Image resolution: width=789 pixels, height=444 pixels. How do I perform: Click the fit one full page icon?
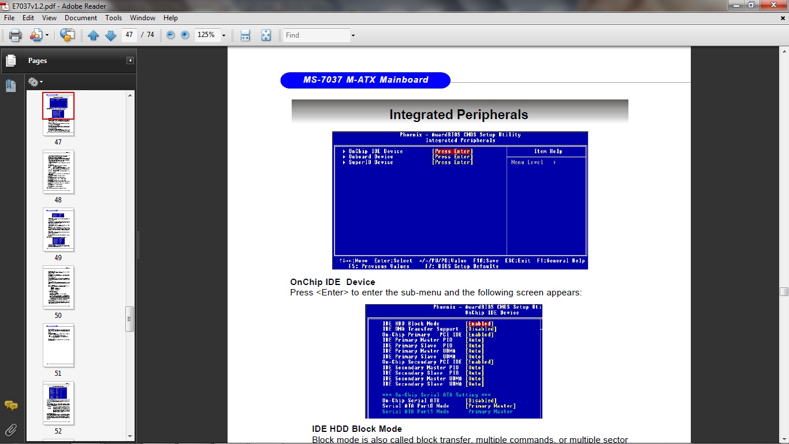[x=266, y=35]
